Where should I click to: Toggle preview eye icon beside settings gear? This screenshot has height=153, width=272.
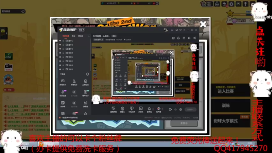(x=175, y=109)
